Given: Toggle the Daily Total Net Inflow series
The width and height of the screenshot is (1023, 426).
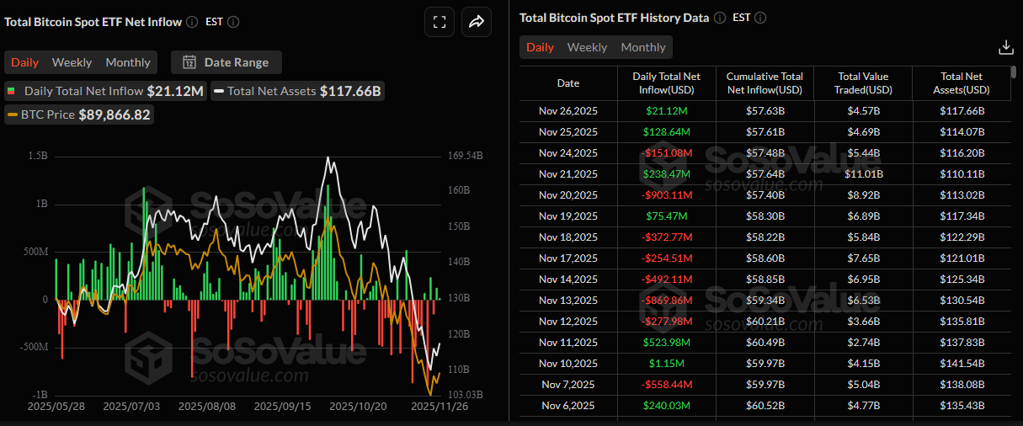Looking at the screenshot, I should tap(105, 91).
